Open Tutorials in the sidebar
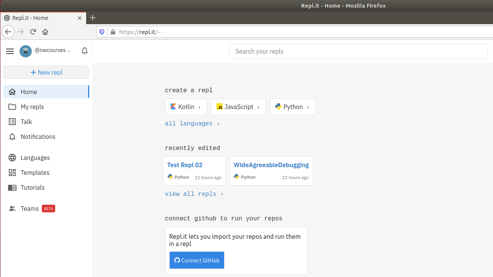 (46, 187)
